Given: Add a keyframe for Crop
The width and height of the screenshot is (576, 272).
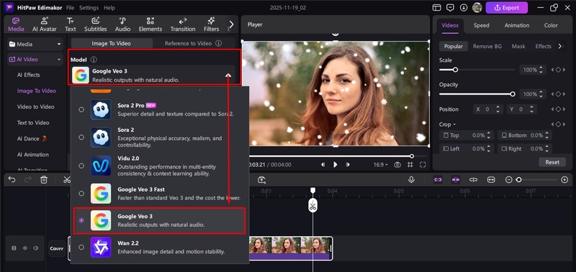Looking at the screenshot, I should [x=558, y=124].
